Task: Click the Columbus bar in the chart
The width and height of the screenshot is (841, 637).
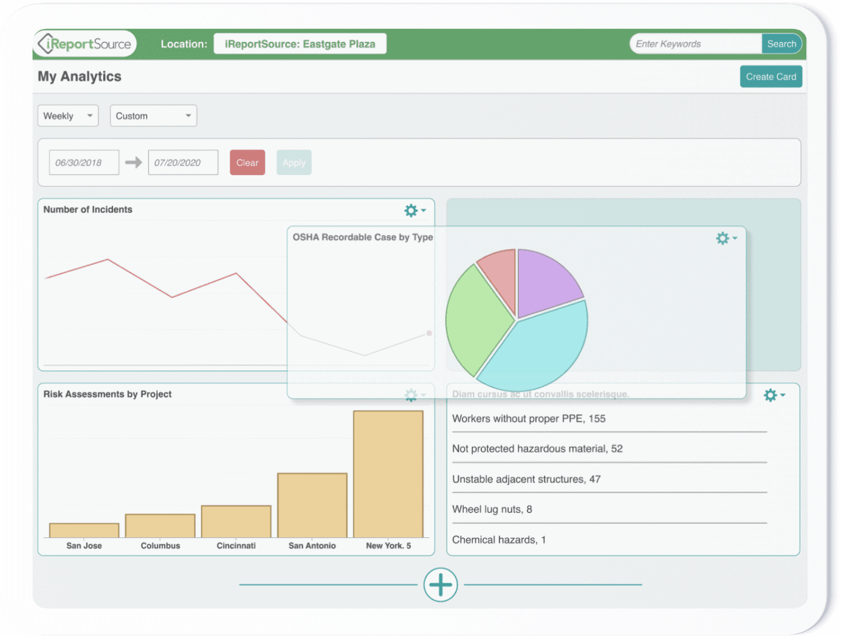Action: click(x=160, y=526)
